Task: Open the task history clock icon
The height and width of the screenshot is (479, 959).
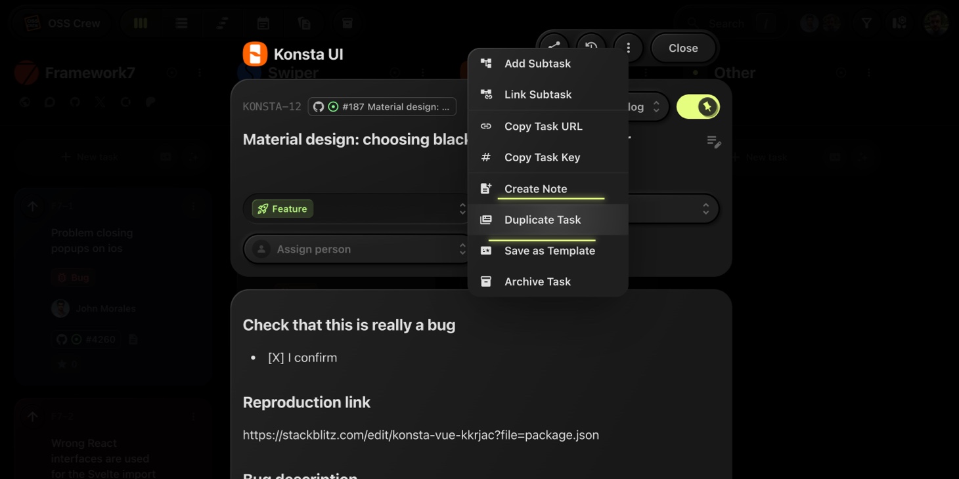Action: click(x=591, y=47)
